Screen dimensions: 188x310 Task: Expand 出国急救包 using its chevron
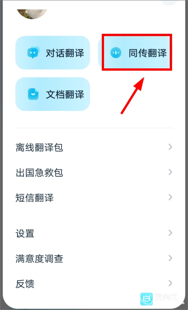[170, 172]
